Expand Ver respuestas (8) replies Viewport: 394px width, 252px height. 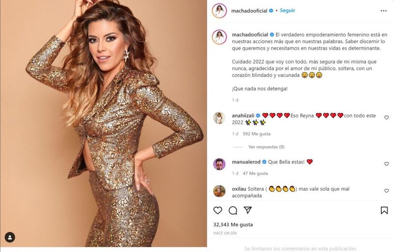[266, 147]
